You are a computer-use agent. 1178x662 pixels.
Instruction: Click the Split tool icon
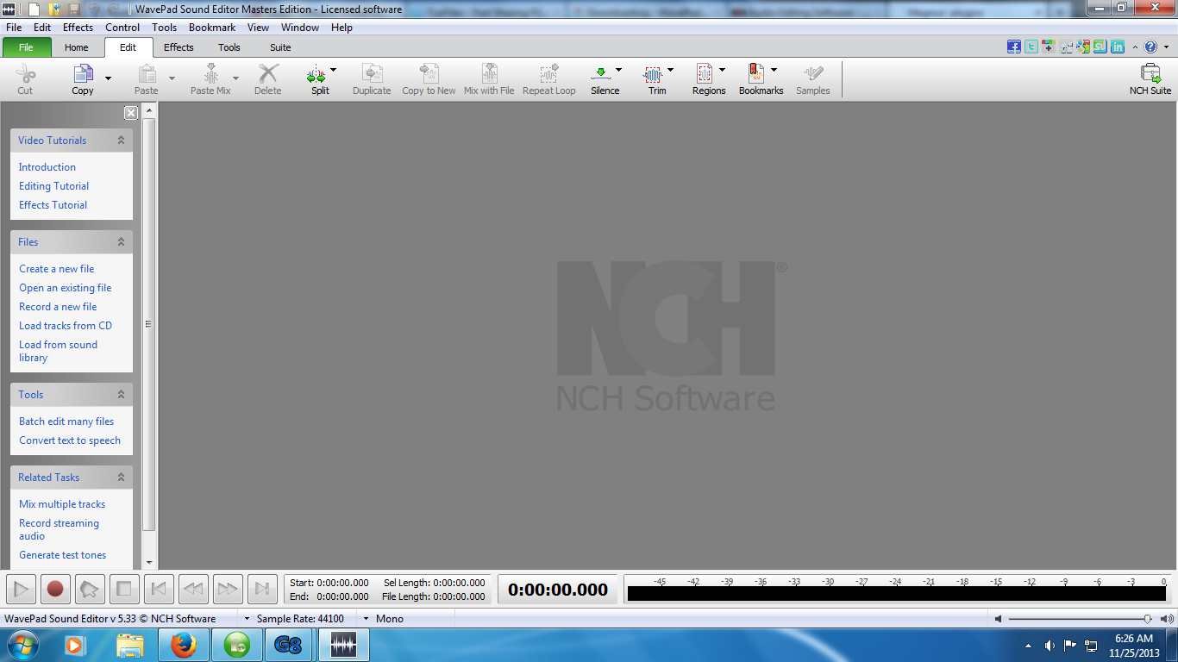click(316, 74)
